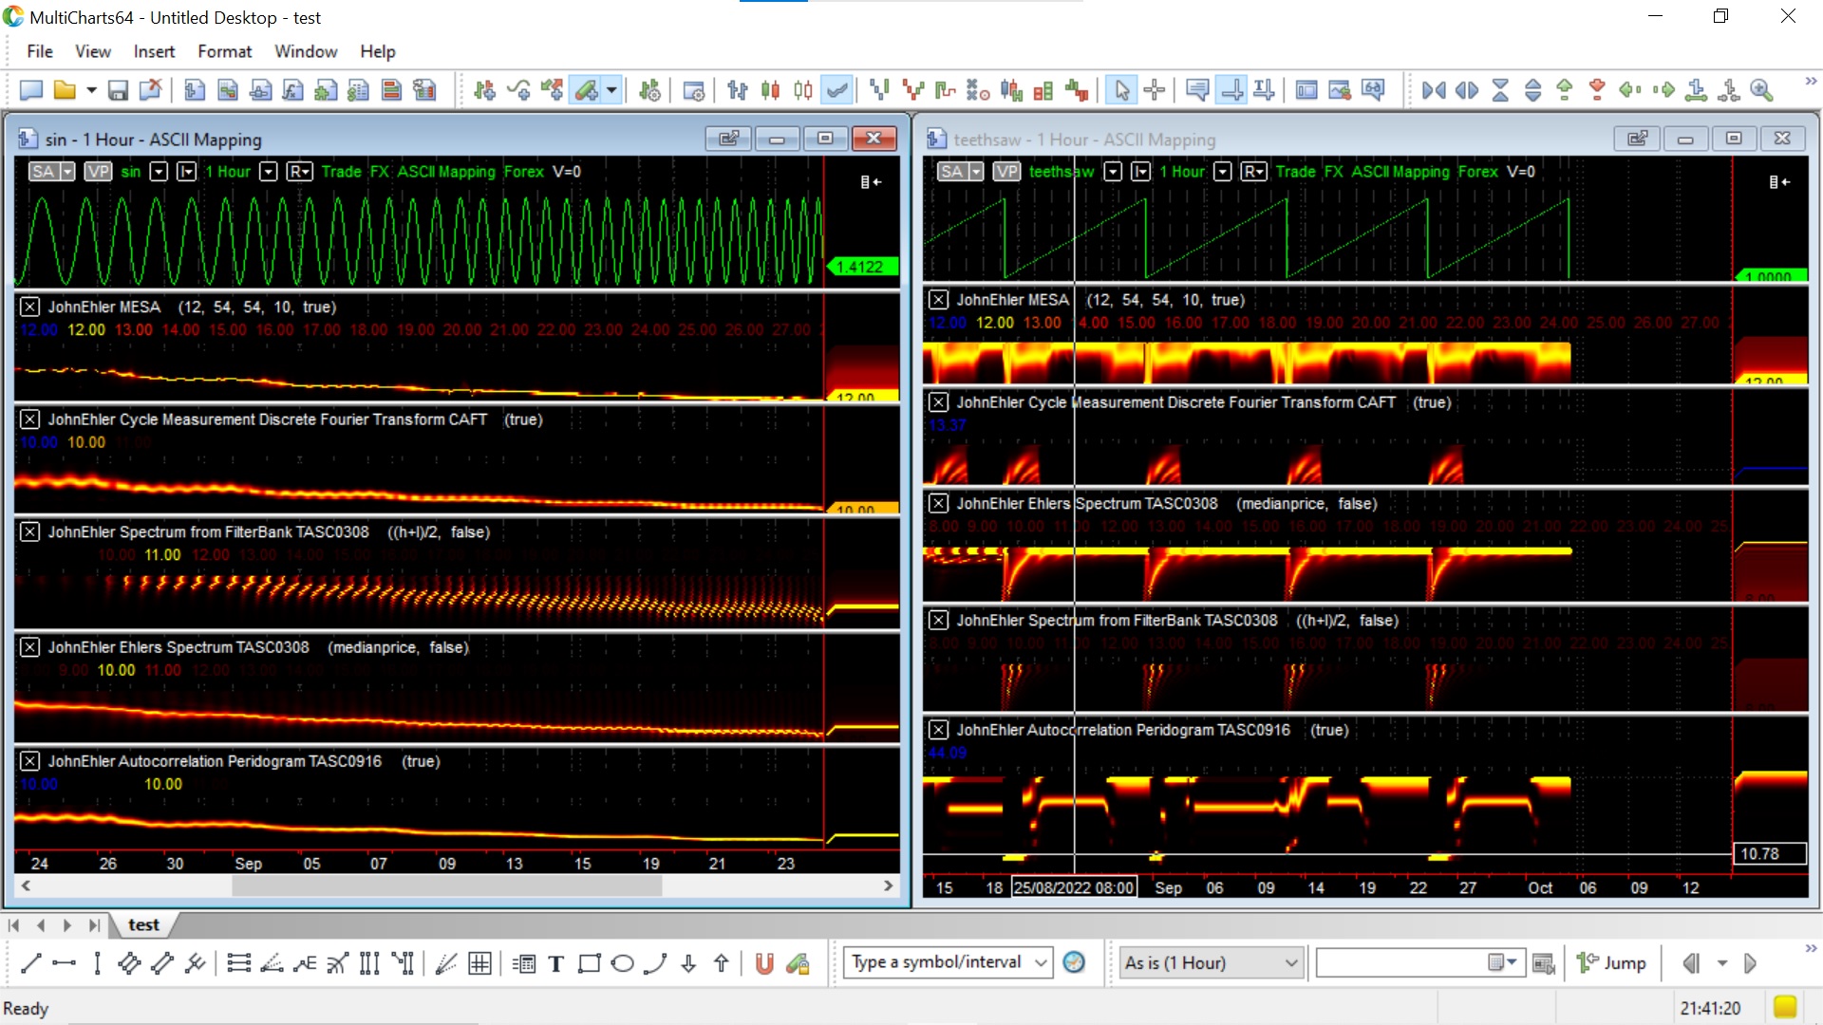
Task: Toggle JohnEhler MESA study box in sin chart
Action: pyautogui.click(x=30, y=307)
